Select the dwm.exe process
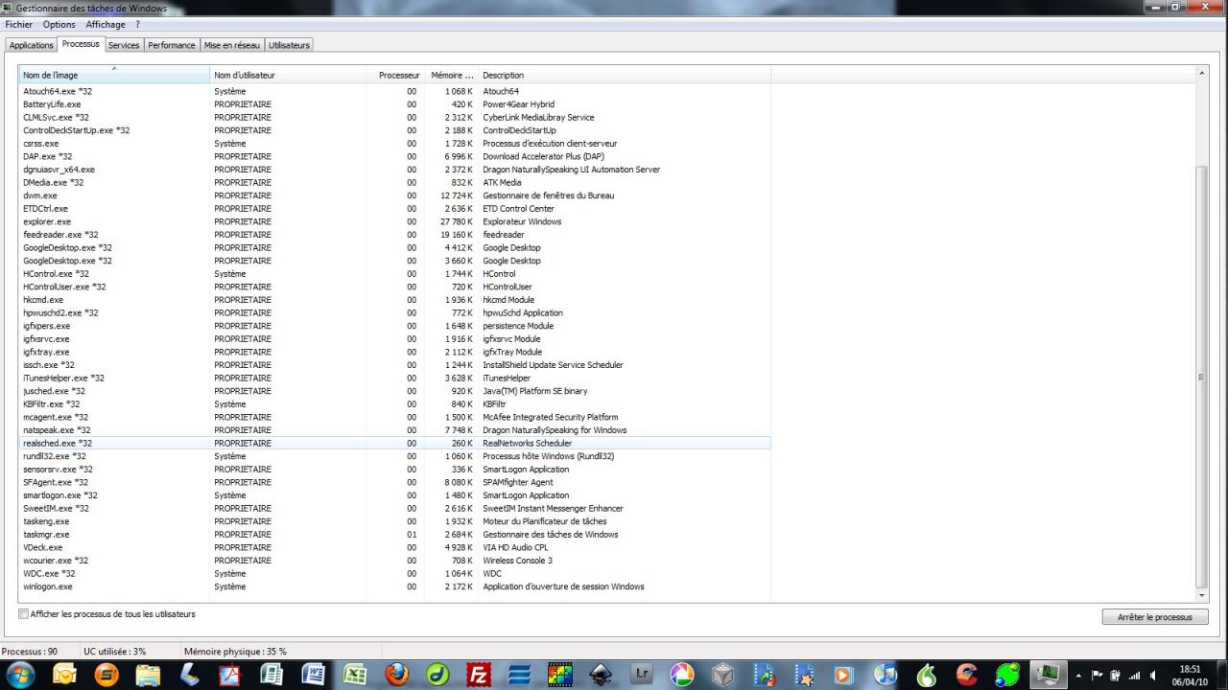Image resolution: width=1228 pixels, height=690 pixels. [395, 195]
